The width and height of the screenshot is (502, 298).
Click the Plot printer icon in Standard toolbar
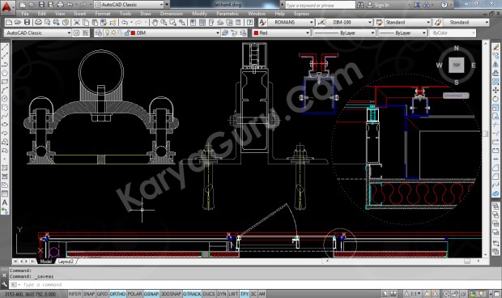[38, 23]
